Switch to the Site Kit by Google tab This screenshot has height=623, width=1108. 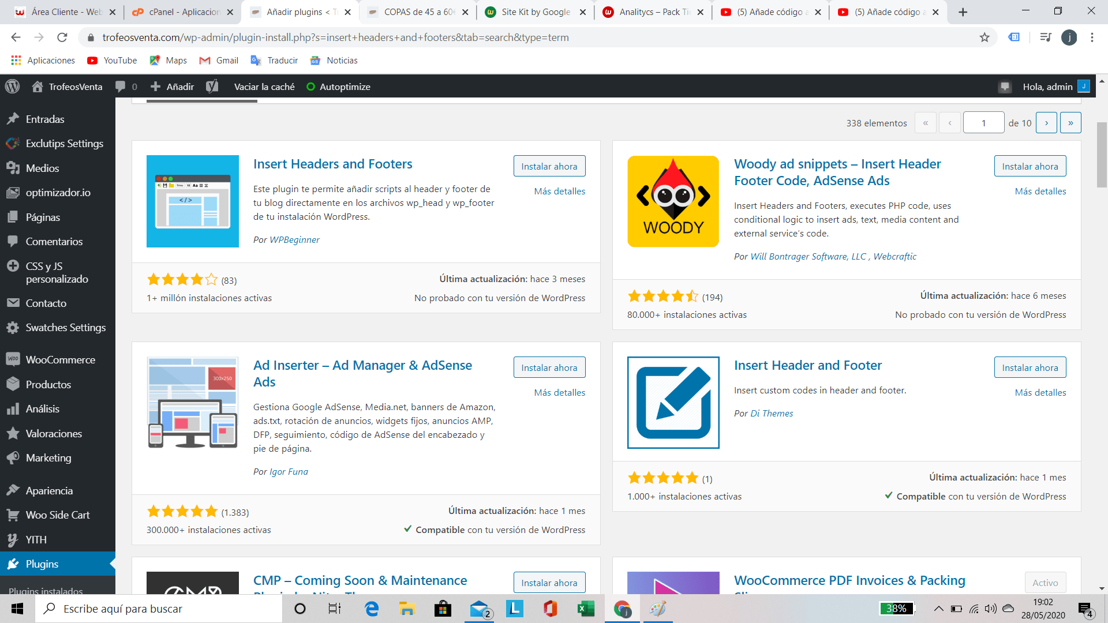536,12
